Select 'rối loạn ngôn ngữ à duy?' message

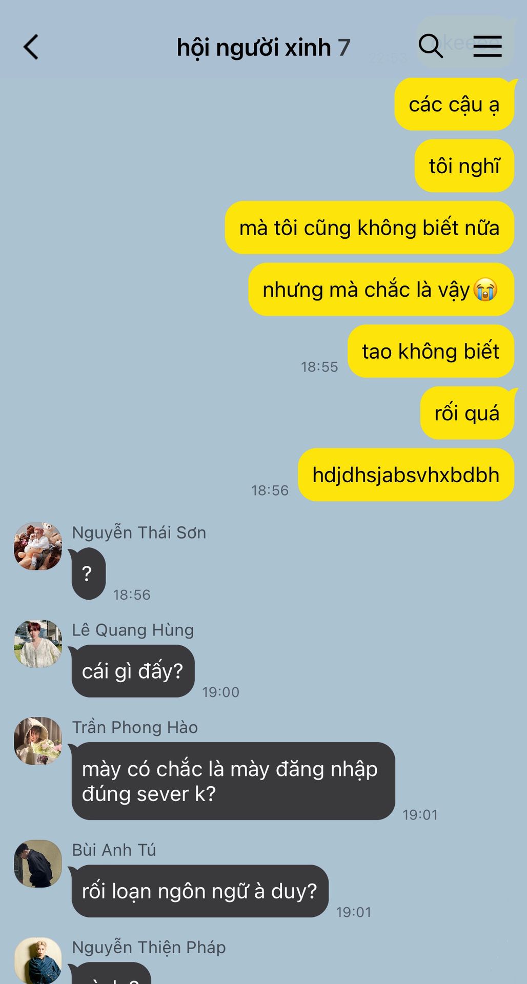199,891
